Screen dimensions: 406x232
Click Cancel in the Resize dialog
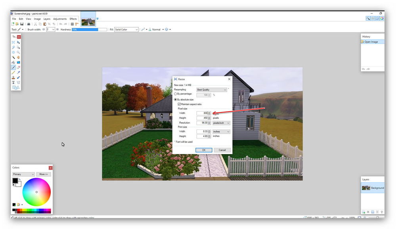(222, 150)
